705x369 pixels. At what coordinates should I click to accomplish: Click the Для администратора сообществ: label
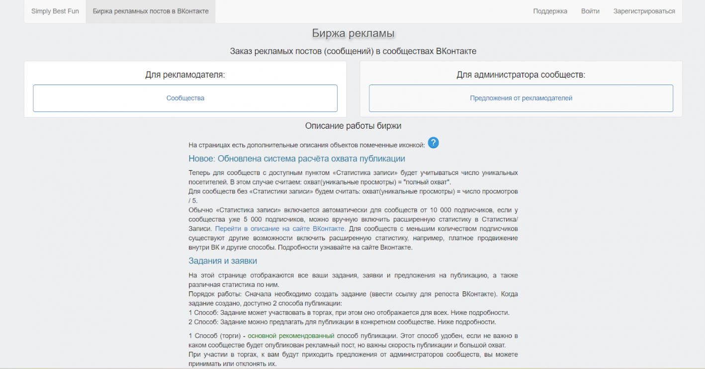click(x=521, y=75)
